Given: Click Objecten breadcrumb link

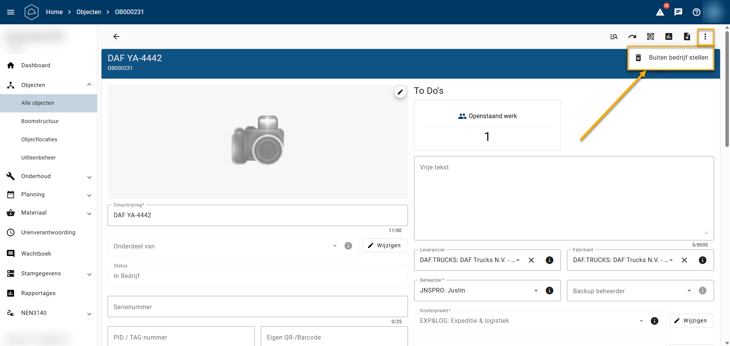Looking at the screenshot, I should coord(89,12).
